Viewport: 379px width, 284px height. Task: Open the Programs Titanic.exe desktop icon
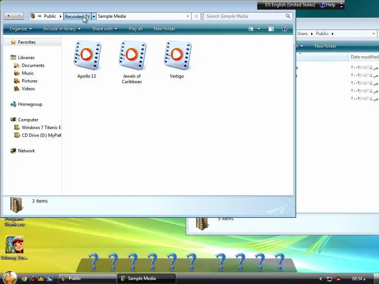coord(14,222)
